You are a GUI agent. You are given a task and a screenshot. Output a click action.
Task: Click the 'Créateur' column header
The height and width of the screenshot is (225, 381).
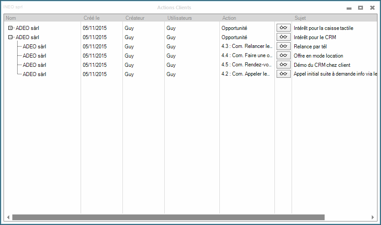[x=135, y=18]
